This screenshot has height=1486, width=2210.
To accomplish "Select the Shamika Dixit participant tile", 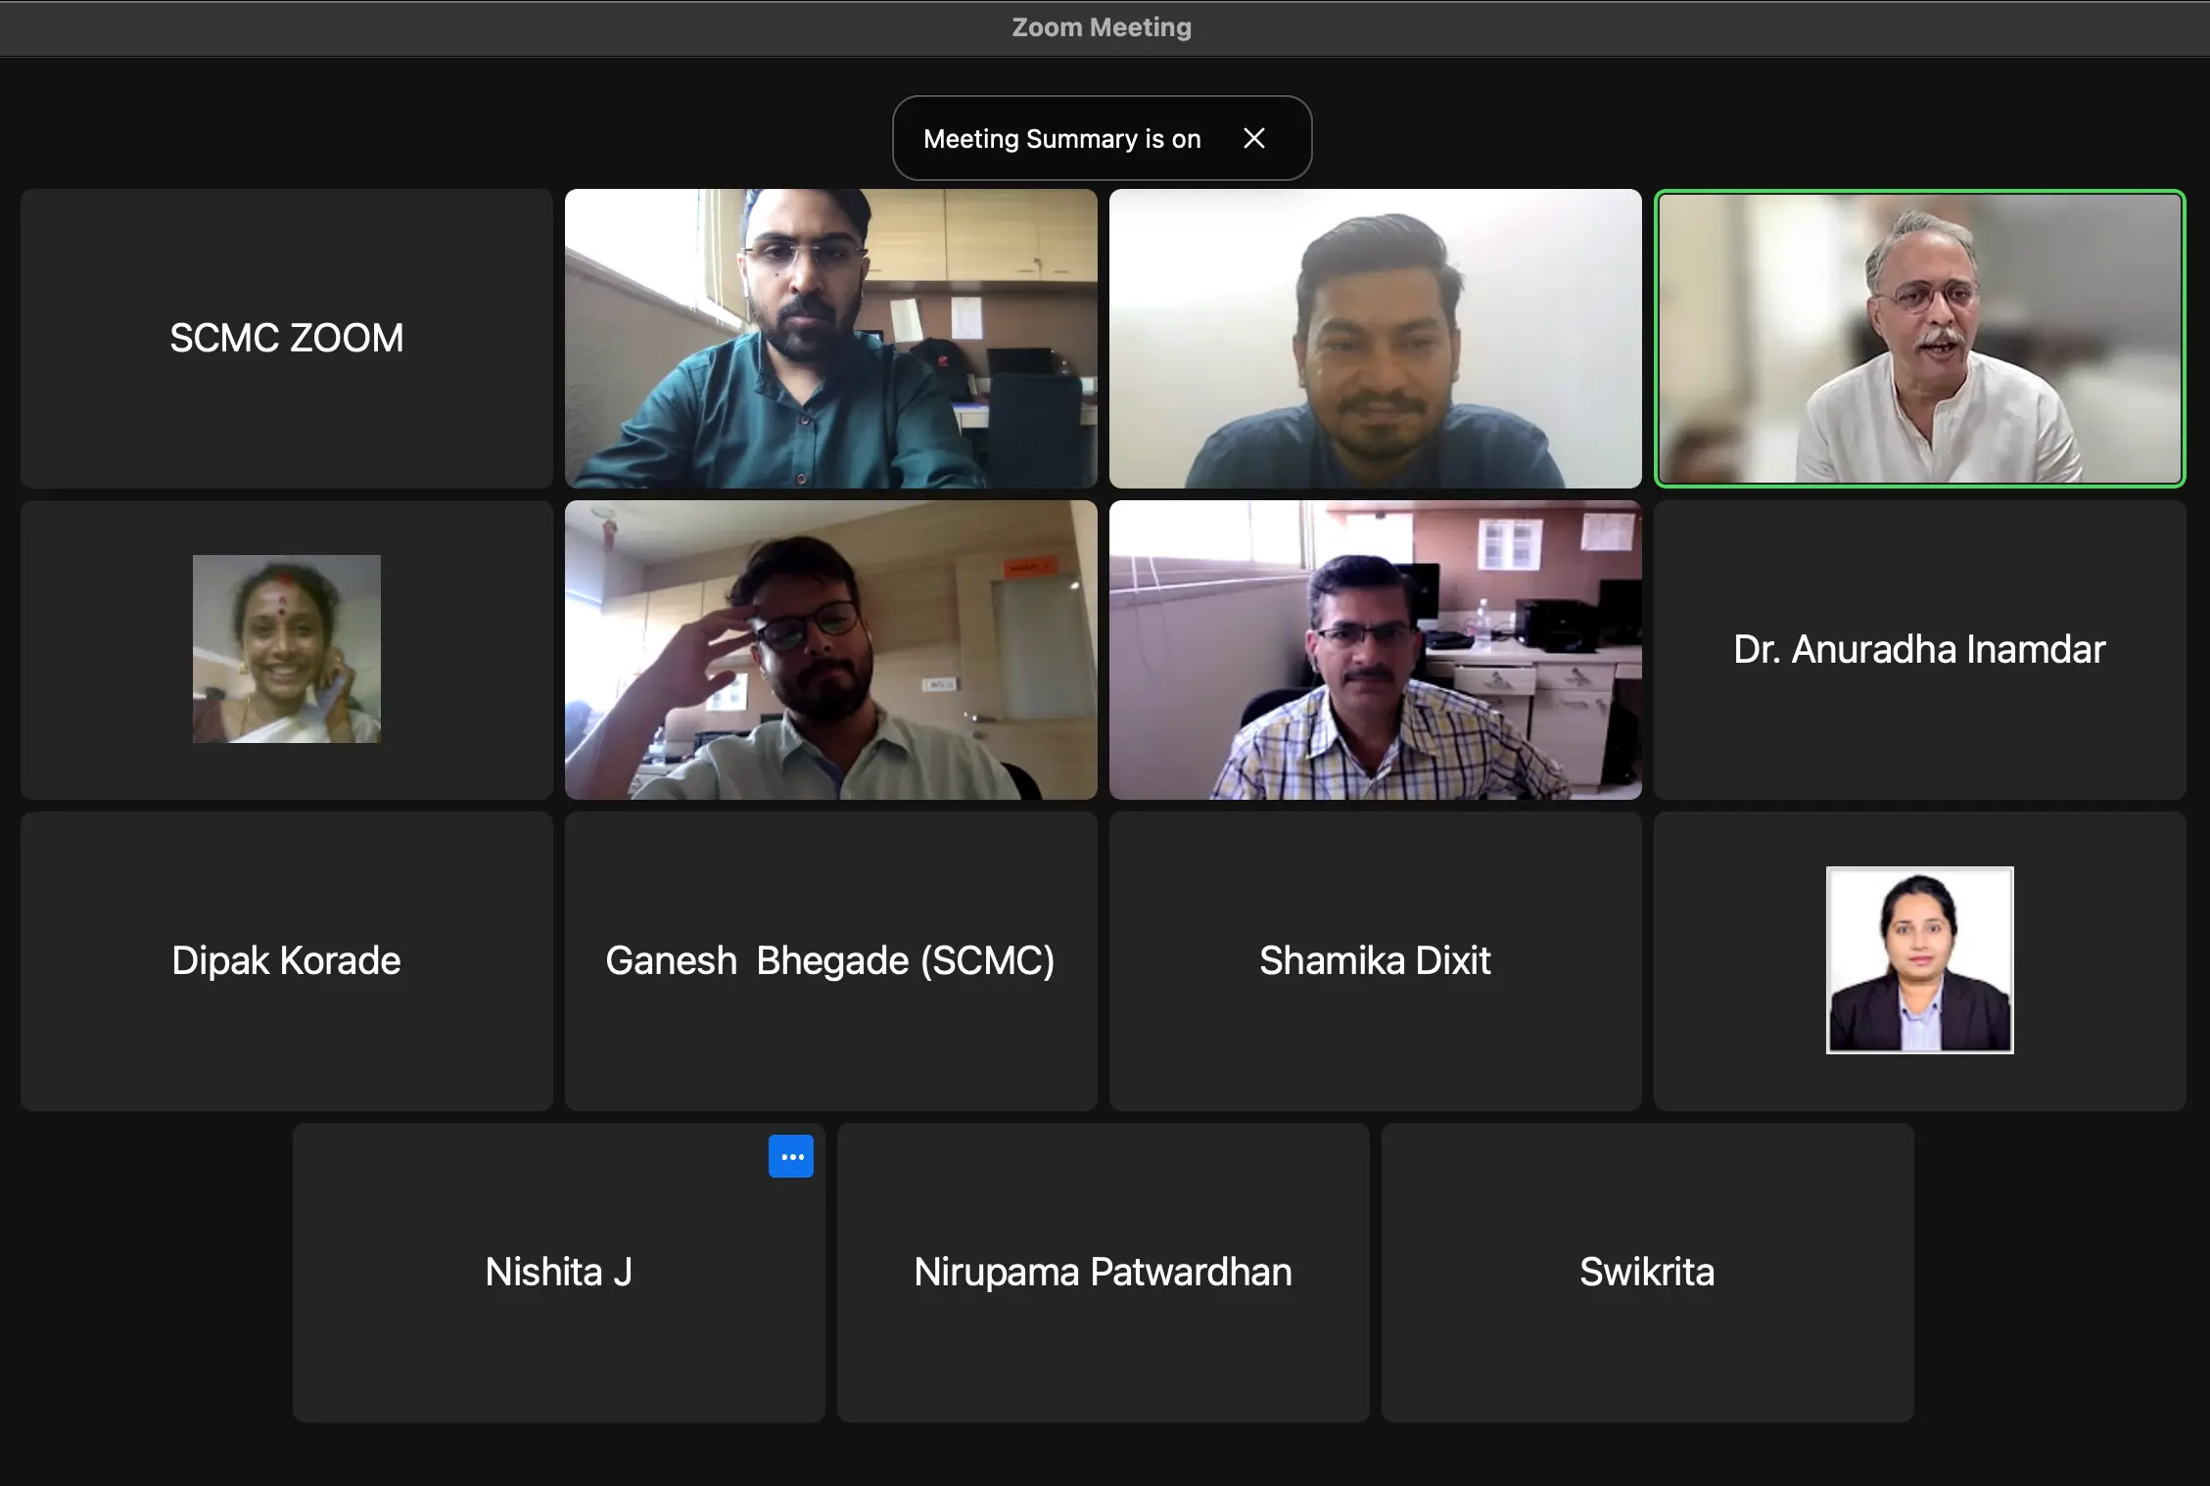I will pos(1375,961).
